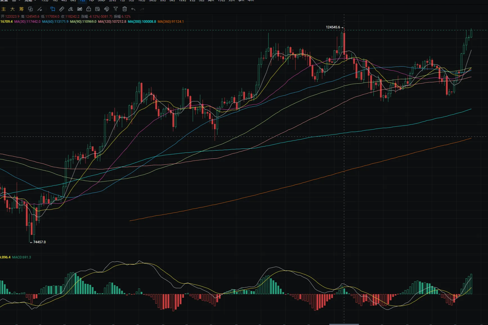488x325 pixels.
Task: Click the lock drawings icon
Action: pos(89,9)
